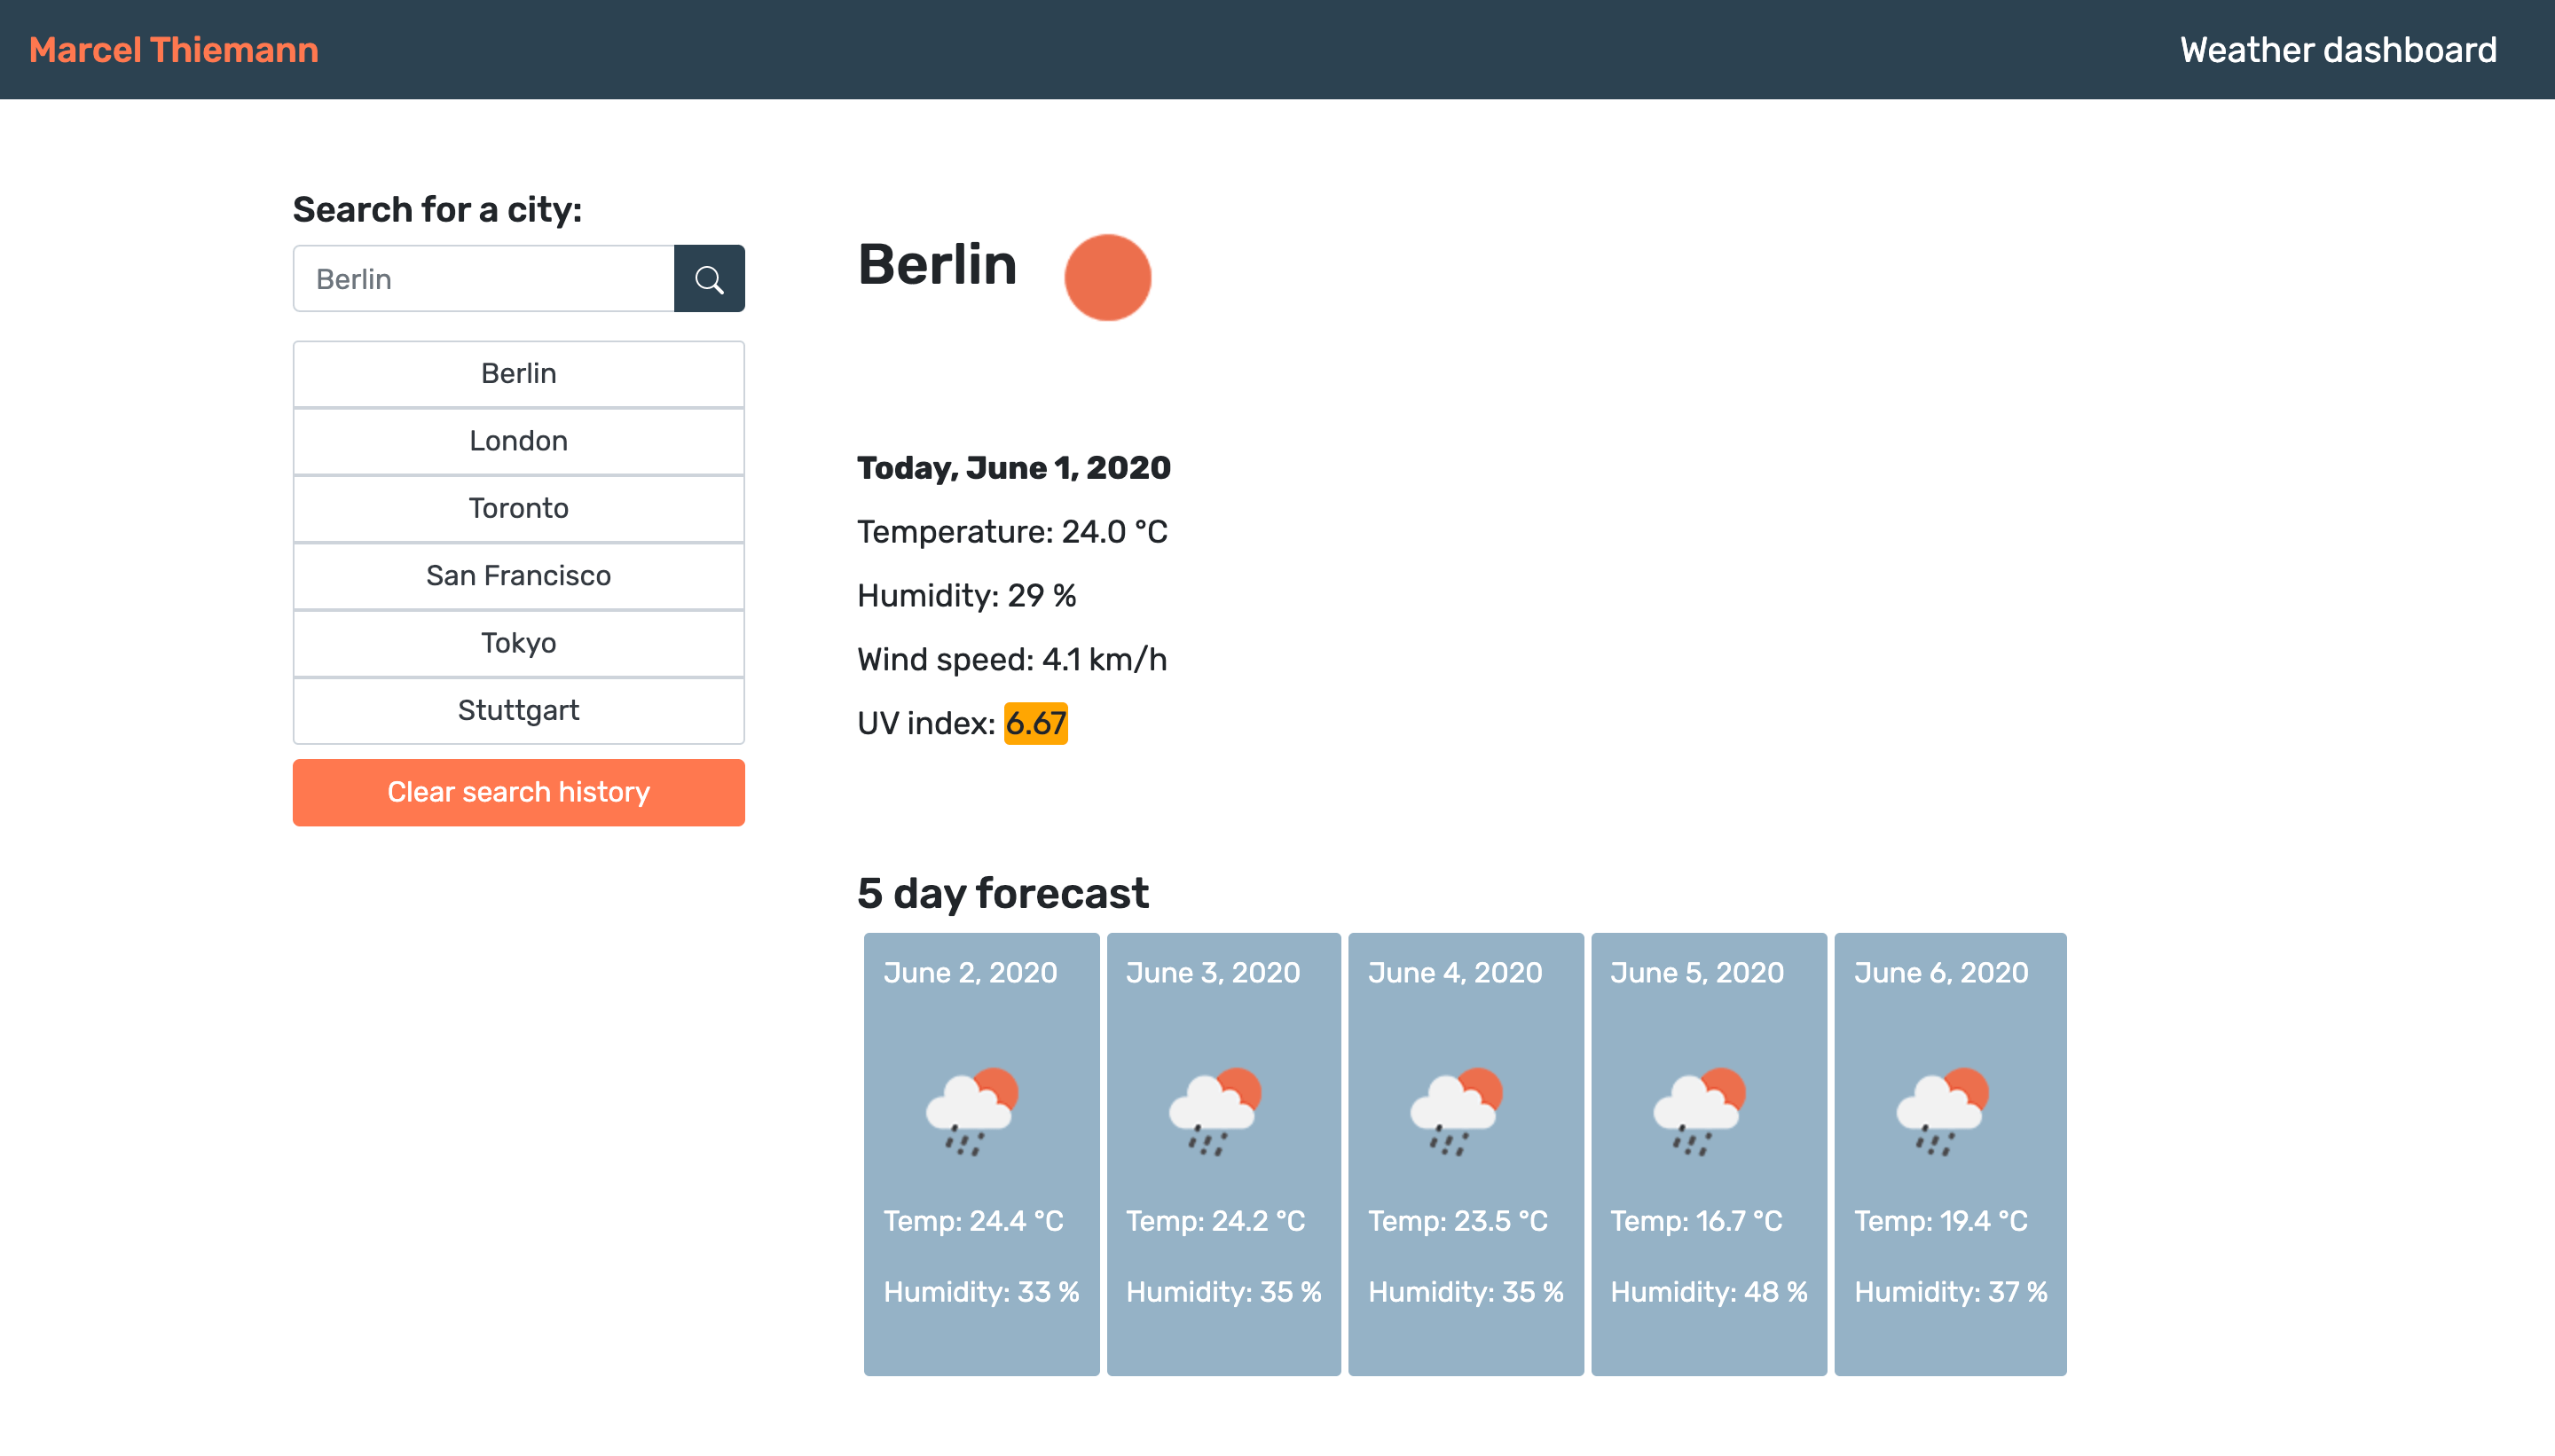Image resolution: width=2555 pixels, height=1456 pixels.
Task: Select Berlin from the search history
Action: coord(518,374)
